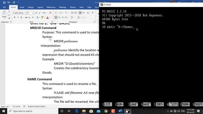Open File Explorer from the taskbar

point(84,111)
